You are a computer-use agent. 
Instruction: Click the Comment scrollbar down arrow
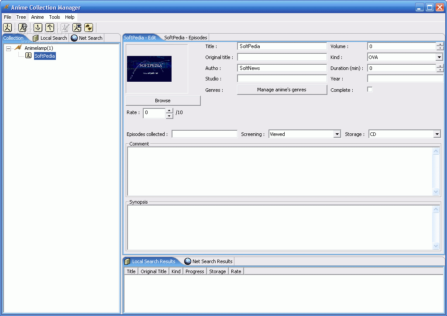point(436,192)
